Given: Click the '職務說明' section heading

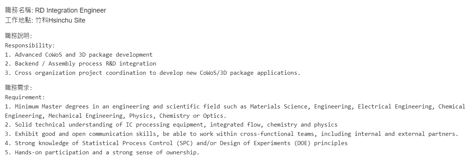Looking at the screenshot, I should (18, 36).
